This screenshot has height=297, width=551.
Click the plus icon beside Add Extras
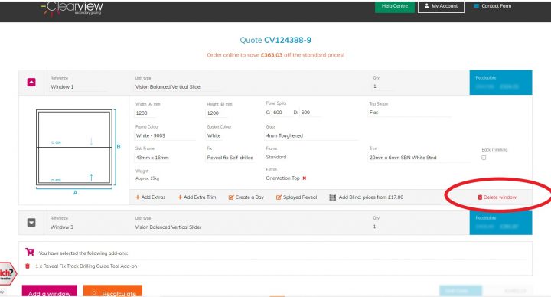point(138,197)
